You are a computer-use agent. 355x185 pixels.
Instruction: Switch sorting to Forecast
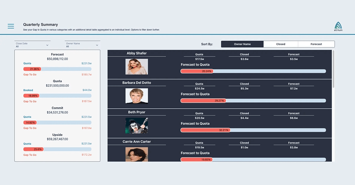(x=316, y=44)
